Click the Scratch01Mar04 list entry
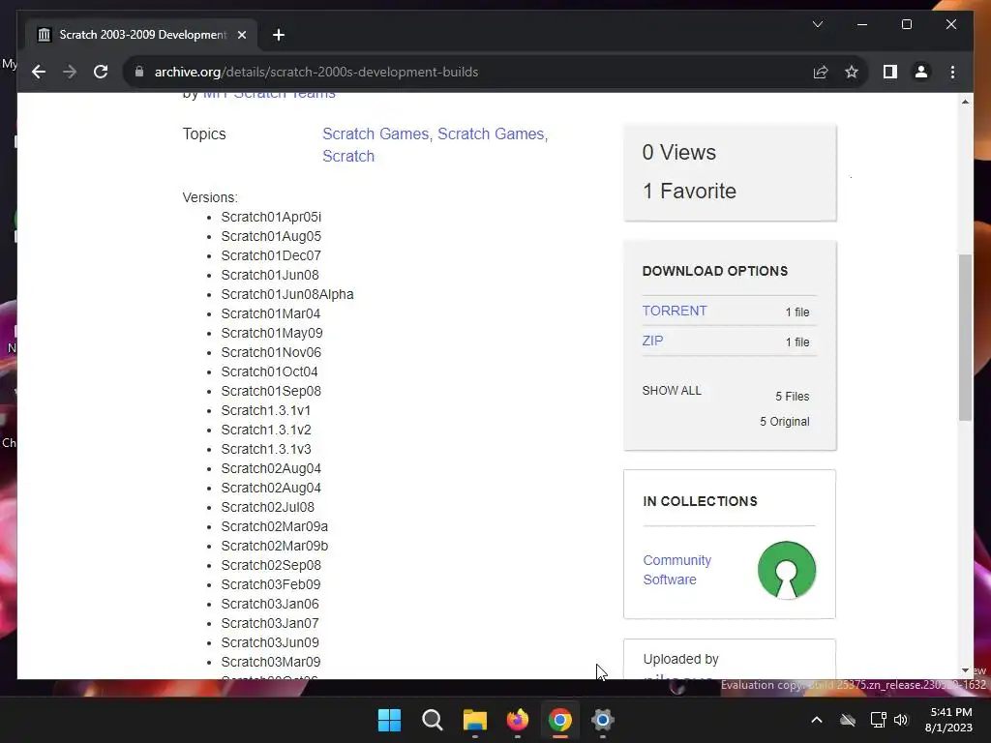 pos(271,314)
